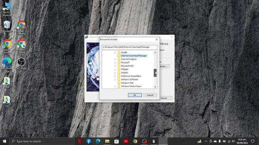Open the This PC shortcut on desktop
This screenshot has height=145, width=259.
(x=7, y=9)
